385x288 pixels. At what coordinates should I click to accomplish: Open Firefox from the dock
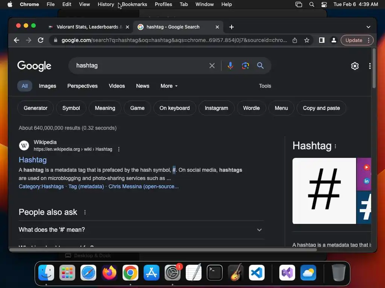click(109, 273)
